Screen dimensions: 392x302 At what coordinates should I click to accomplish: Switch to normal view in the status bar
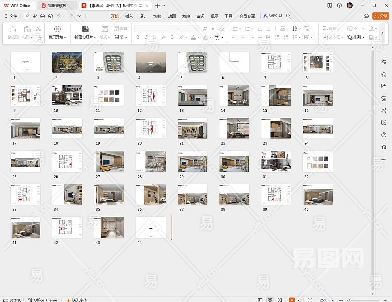click(260, 299)
